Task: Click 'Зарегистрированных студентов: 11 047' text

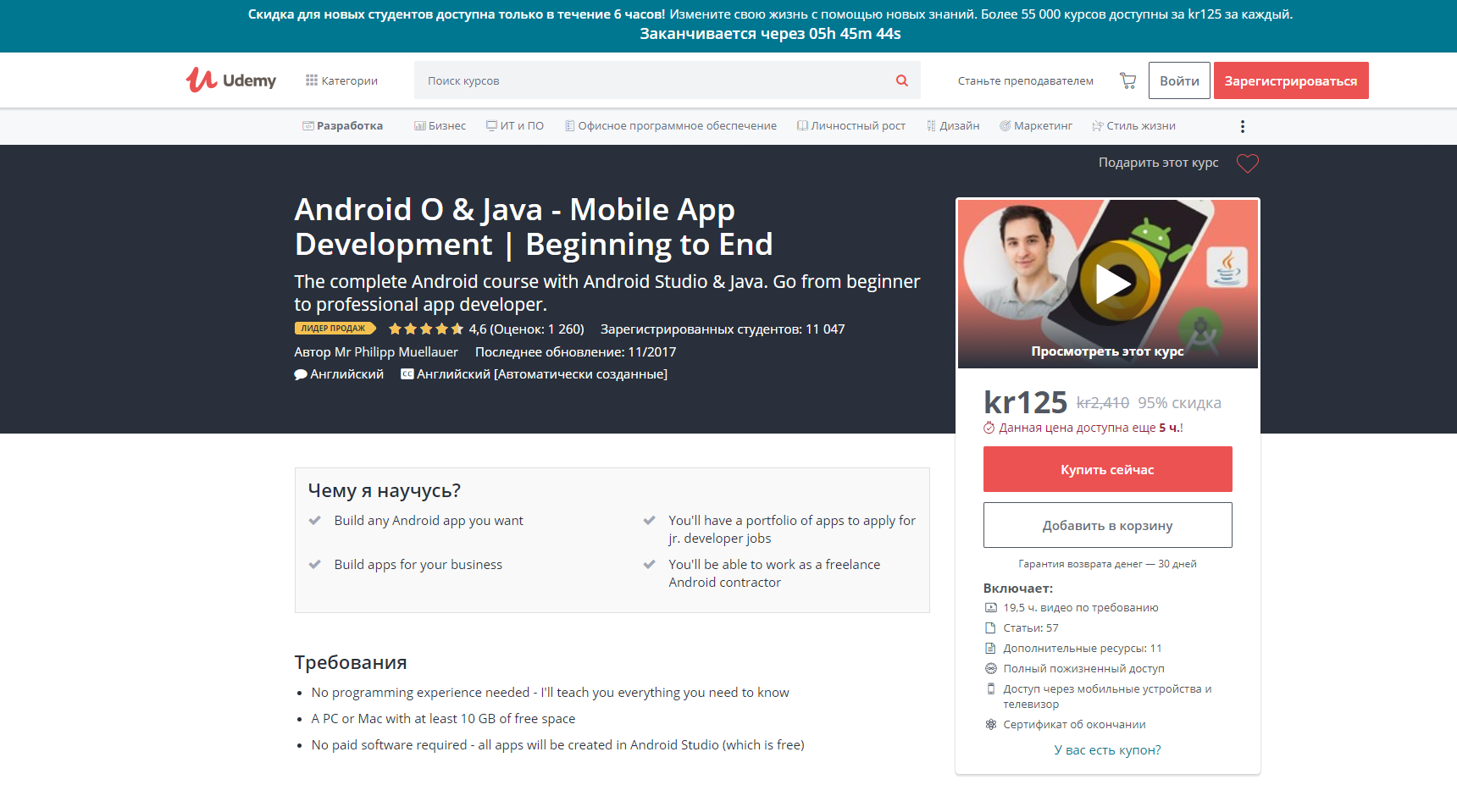Action: [x=723, y=329]
